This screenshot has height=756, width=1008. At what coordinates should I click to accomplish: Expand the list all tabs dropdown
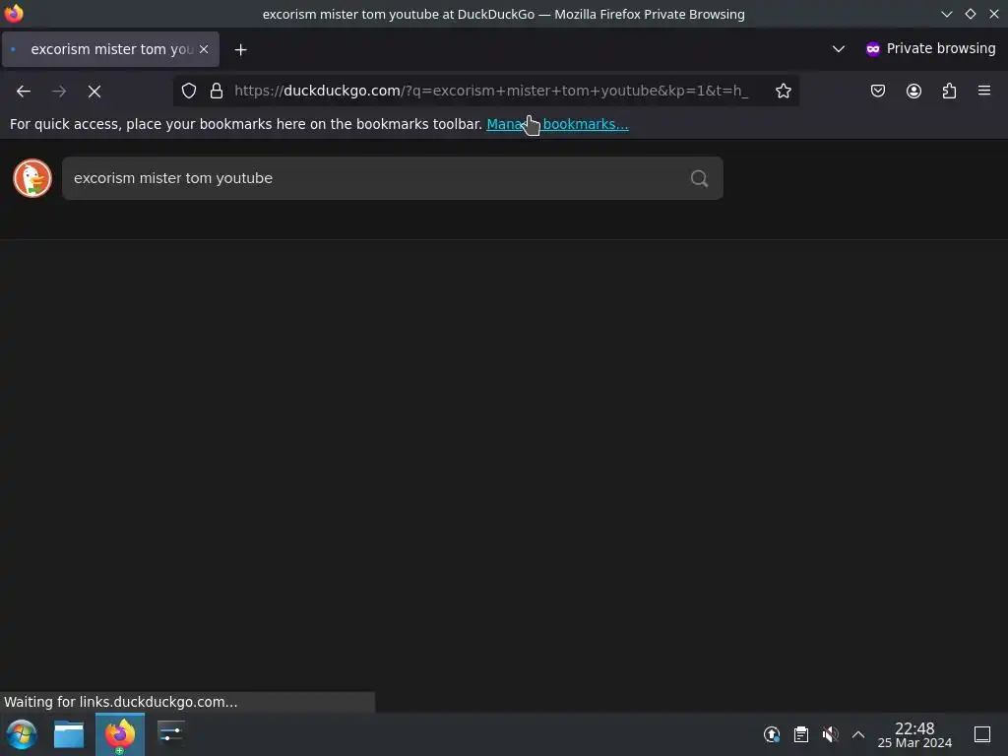[x=839, y=49]
